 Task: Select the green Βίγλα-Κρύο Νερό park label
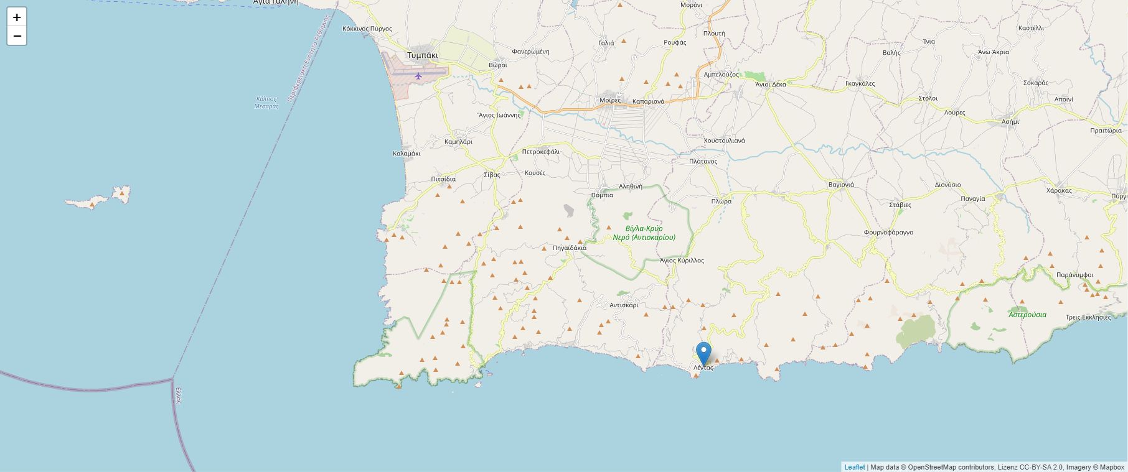644,233
